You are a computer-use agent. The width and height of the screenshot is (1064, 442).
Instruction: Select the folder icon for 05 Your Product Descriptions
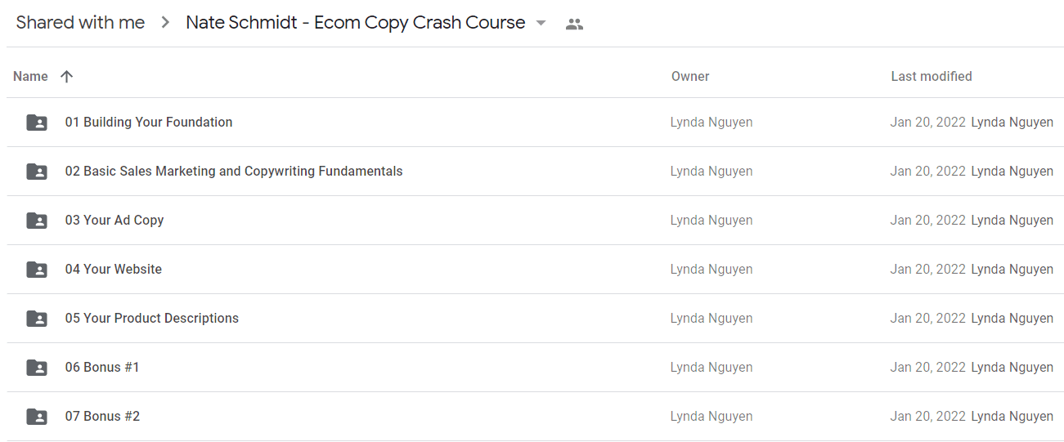point(37,319)
